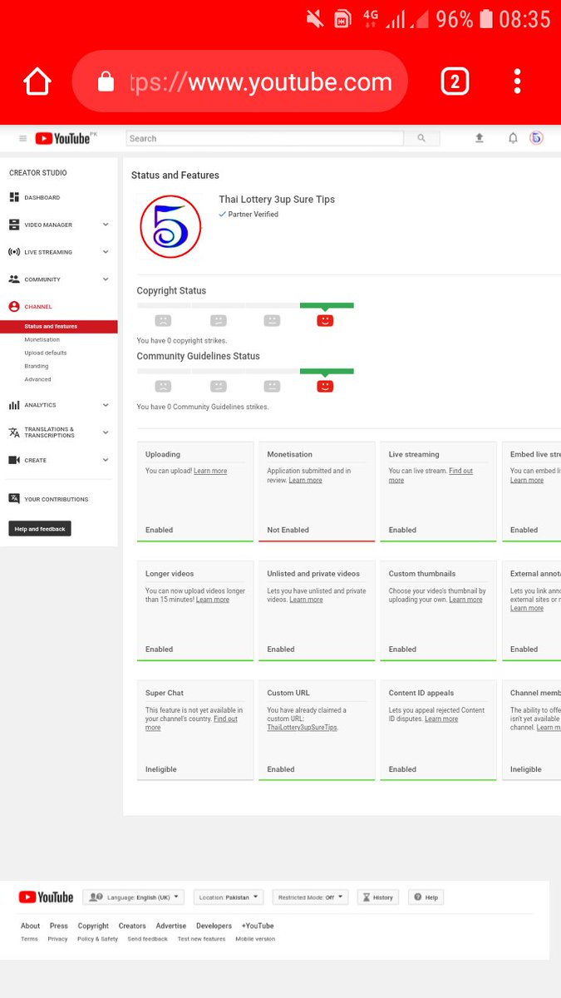
Task: Click the channel logo with number 5
Action: pos(171,226)
